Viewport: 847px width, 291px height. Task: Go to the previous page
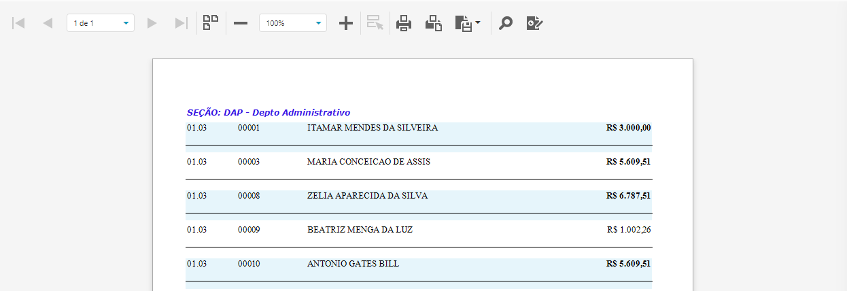[x=48, y=23]
